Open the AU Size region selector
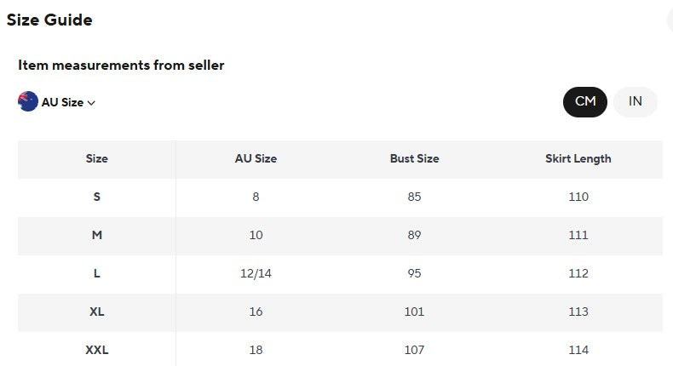Viewport: 673px width, 366px height. click(x=57, y=102)
